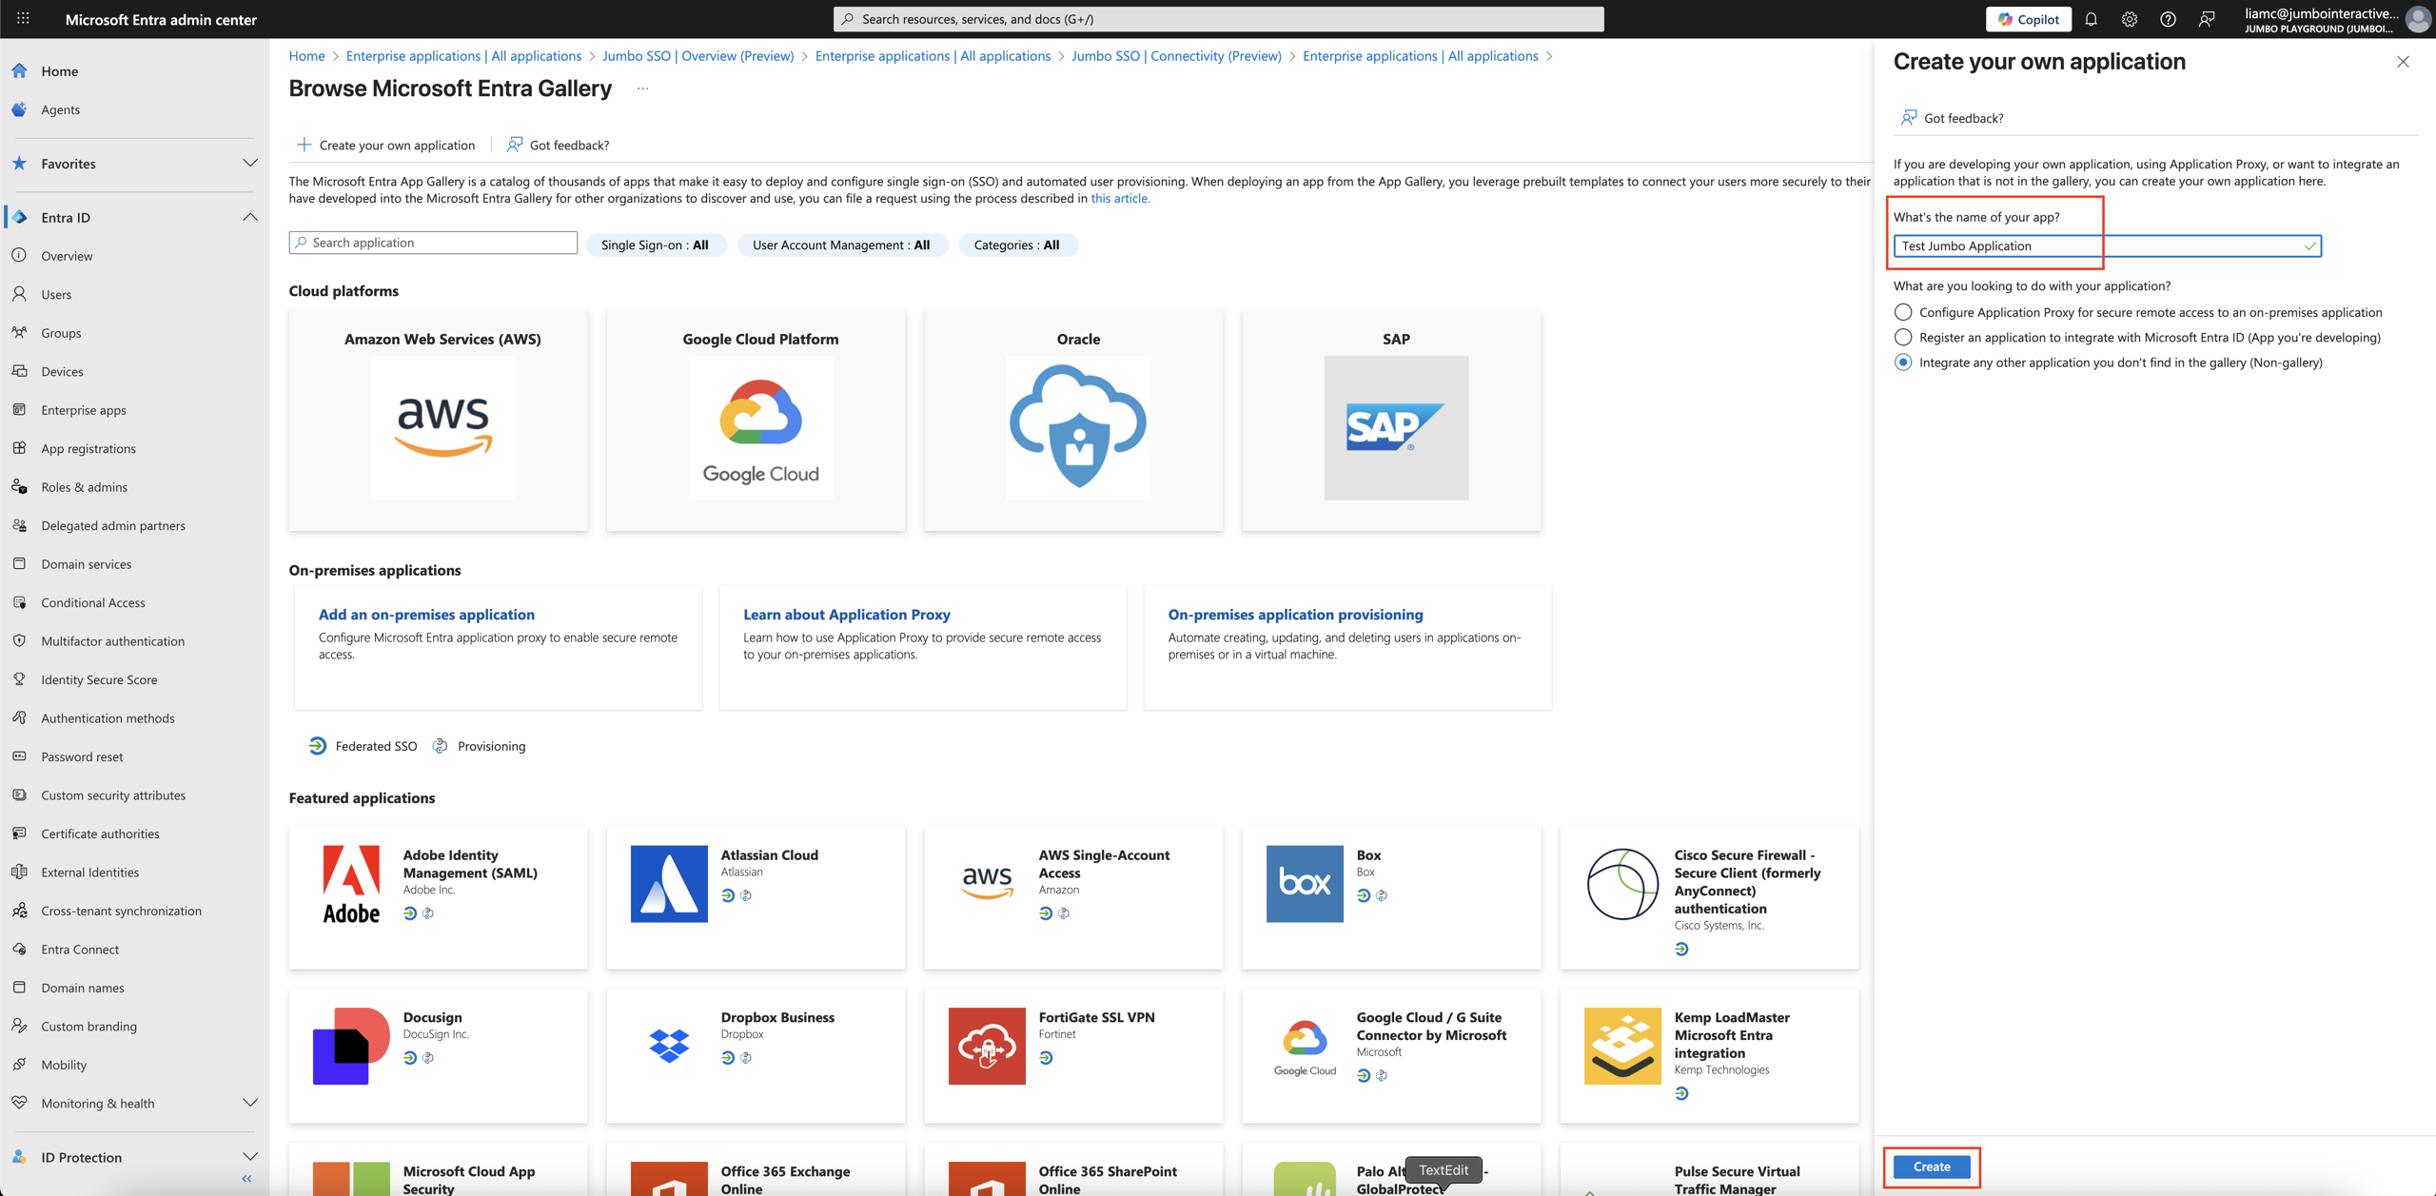Click the Identity Secure Score trophy icon
This screenshot has width=2436, height=1196.
20,679
